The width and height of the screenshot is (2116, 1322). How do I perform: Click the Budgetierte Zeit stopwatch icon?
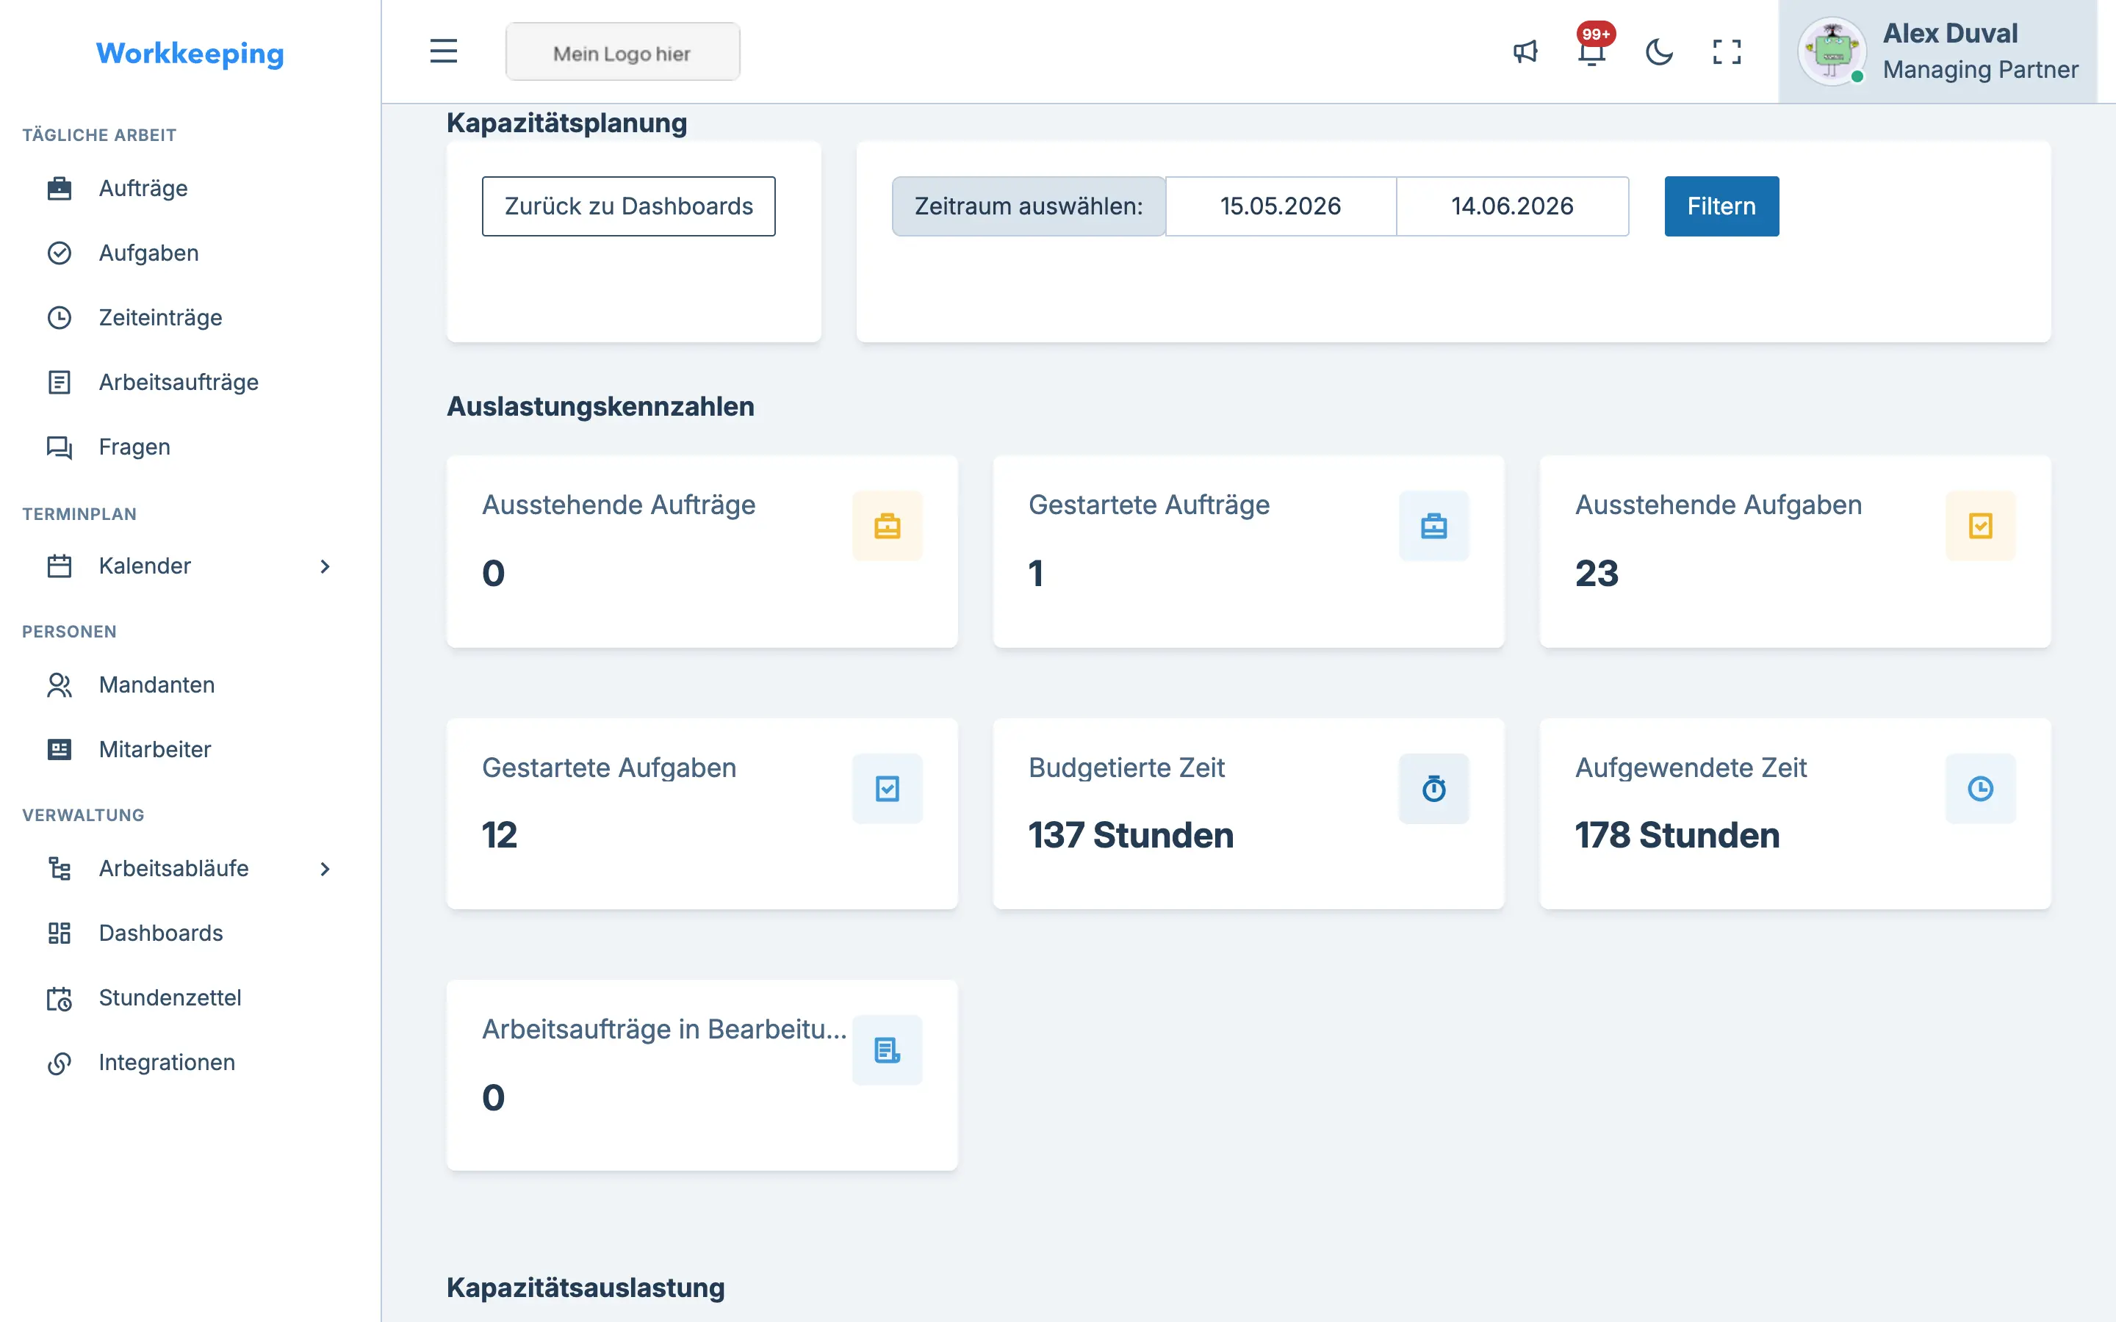(1433, 789)
